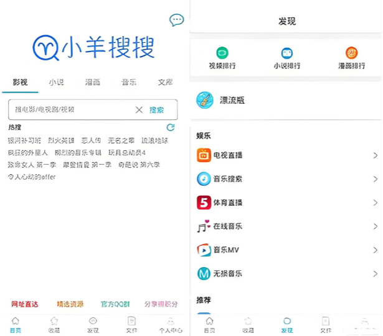383x336 pixels.
Task: Select the 影视 search tab
Action: [x=20, y=83]
